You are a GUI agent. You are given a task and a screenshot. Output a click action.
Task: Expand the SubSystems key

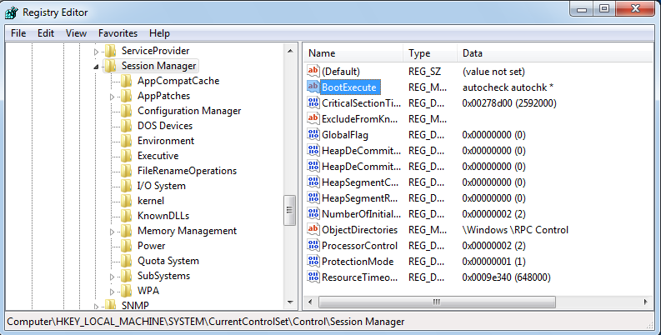click(113, 276)
